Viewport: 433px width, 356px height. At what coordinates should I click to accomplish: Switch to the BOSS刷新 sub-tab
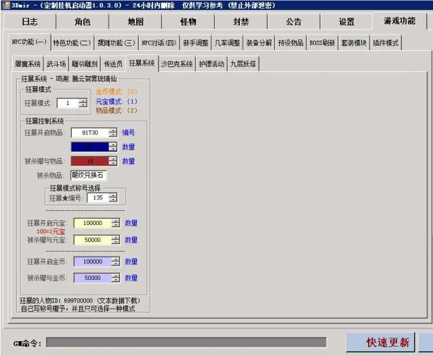322,43
